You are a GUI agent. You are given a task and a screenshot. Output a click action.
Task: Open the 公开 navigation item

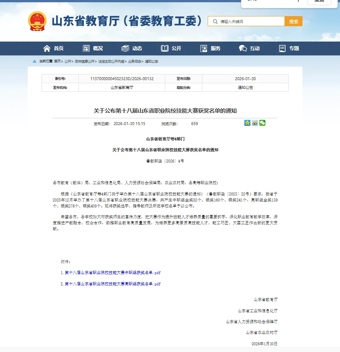[171, 48]
